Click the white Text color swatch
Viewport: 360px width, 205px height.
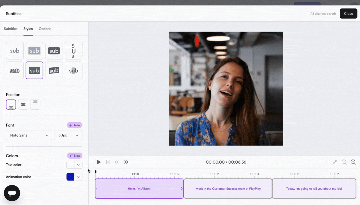click(x=70, y=165)
